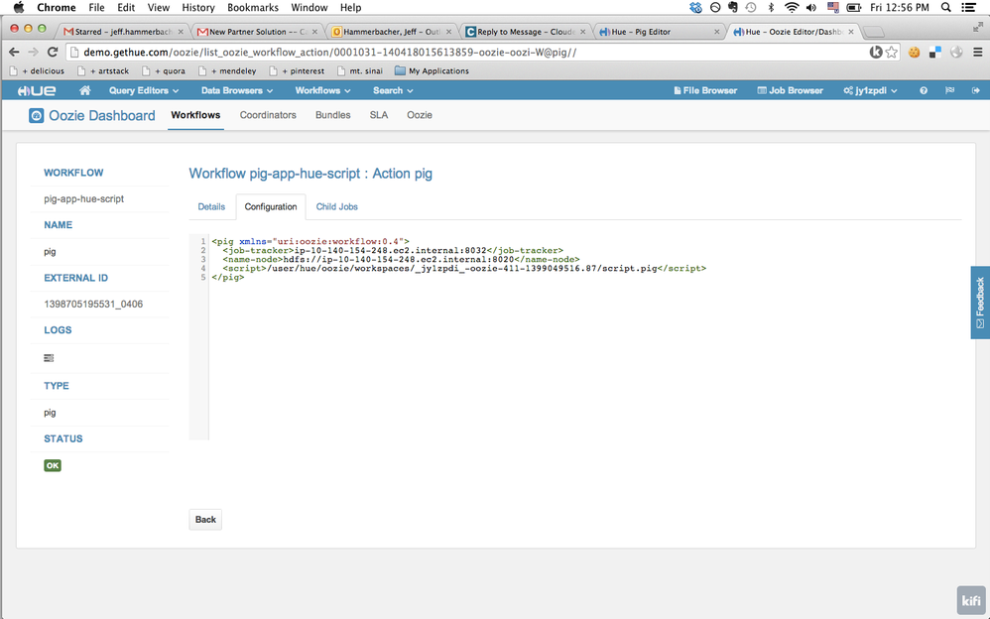Click the delicious extension icon
990x619 pixels.
[935, 53]
